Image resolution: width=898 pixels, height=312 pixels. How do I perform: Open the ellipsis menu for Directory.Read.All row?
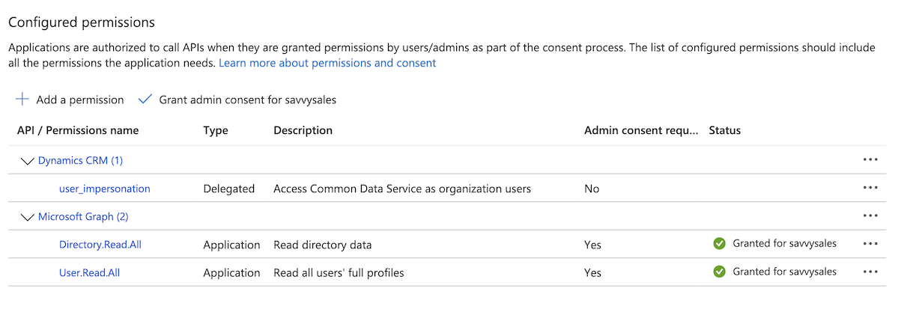pos(870,244)
